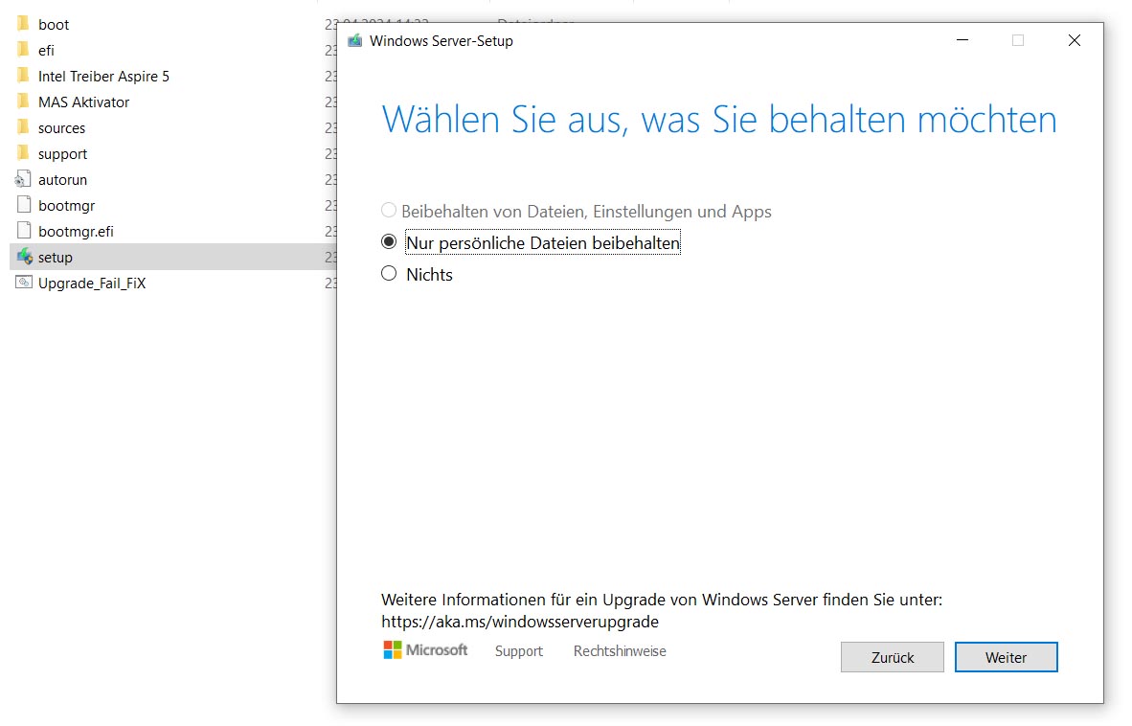
Task: Click the Microsoft logo in setup dialog
Action: coord(425,650)
